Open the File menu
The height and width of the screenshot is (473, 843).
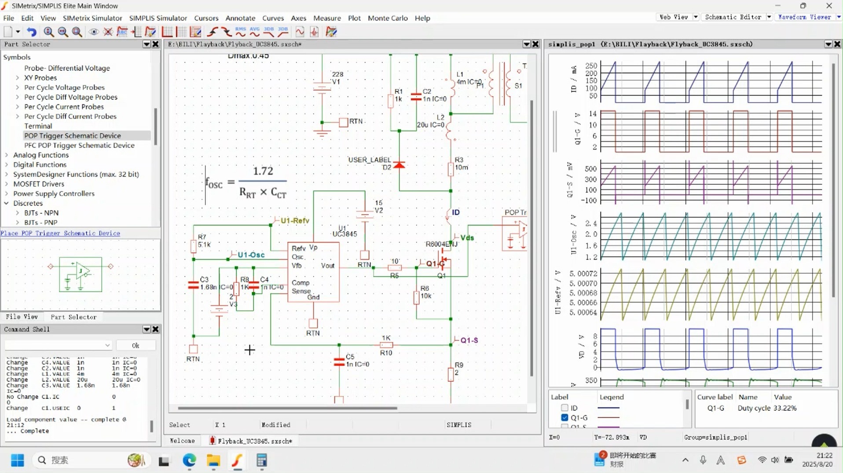9,18
